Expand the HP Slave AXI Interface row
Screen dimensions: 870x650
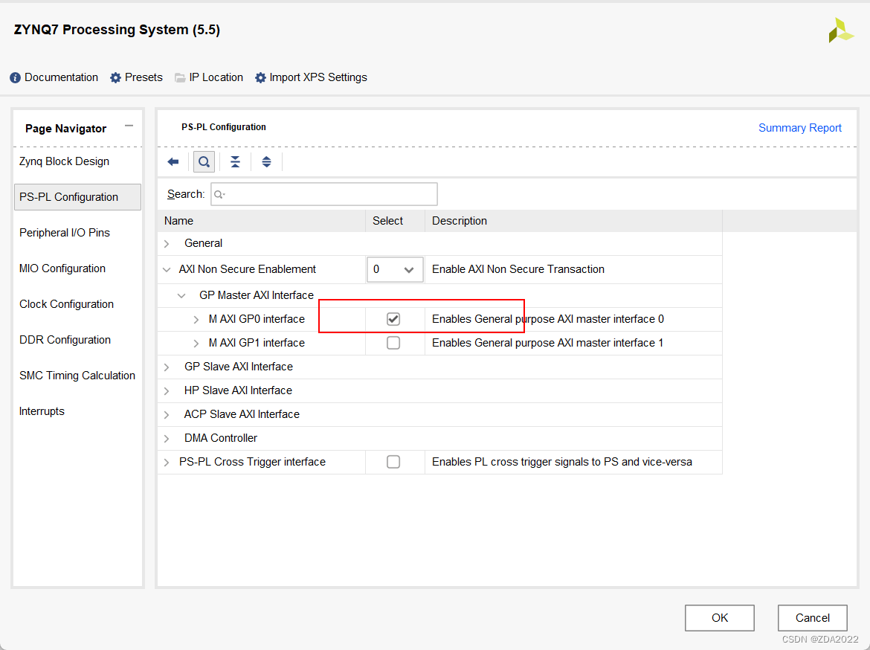(x=167, y=391)
